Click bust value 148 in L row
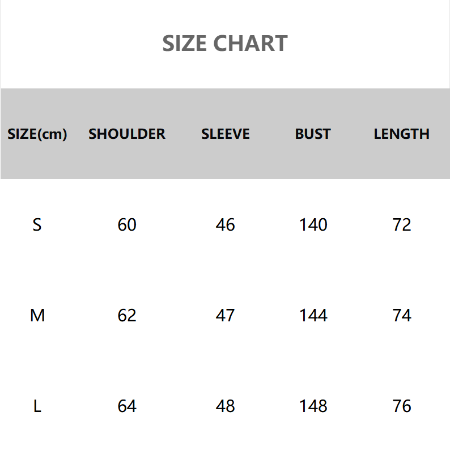The height and width of the screenshot is (450, 450). point(313,406)
